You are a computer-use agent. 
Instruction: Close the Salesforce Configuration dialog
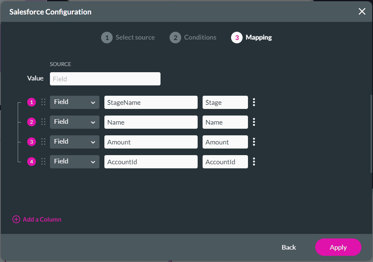point(362,12)
